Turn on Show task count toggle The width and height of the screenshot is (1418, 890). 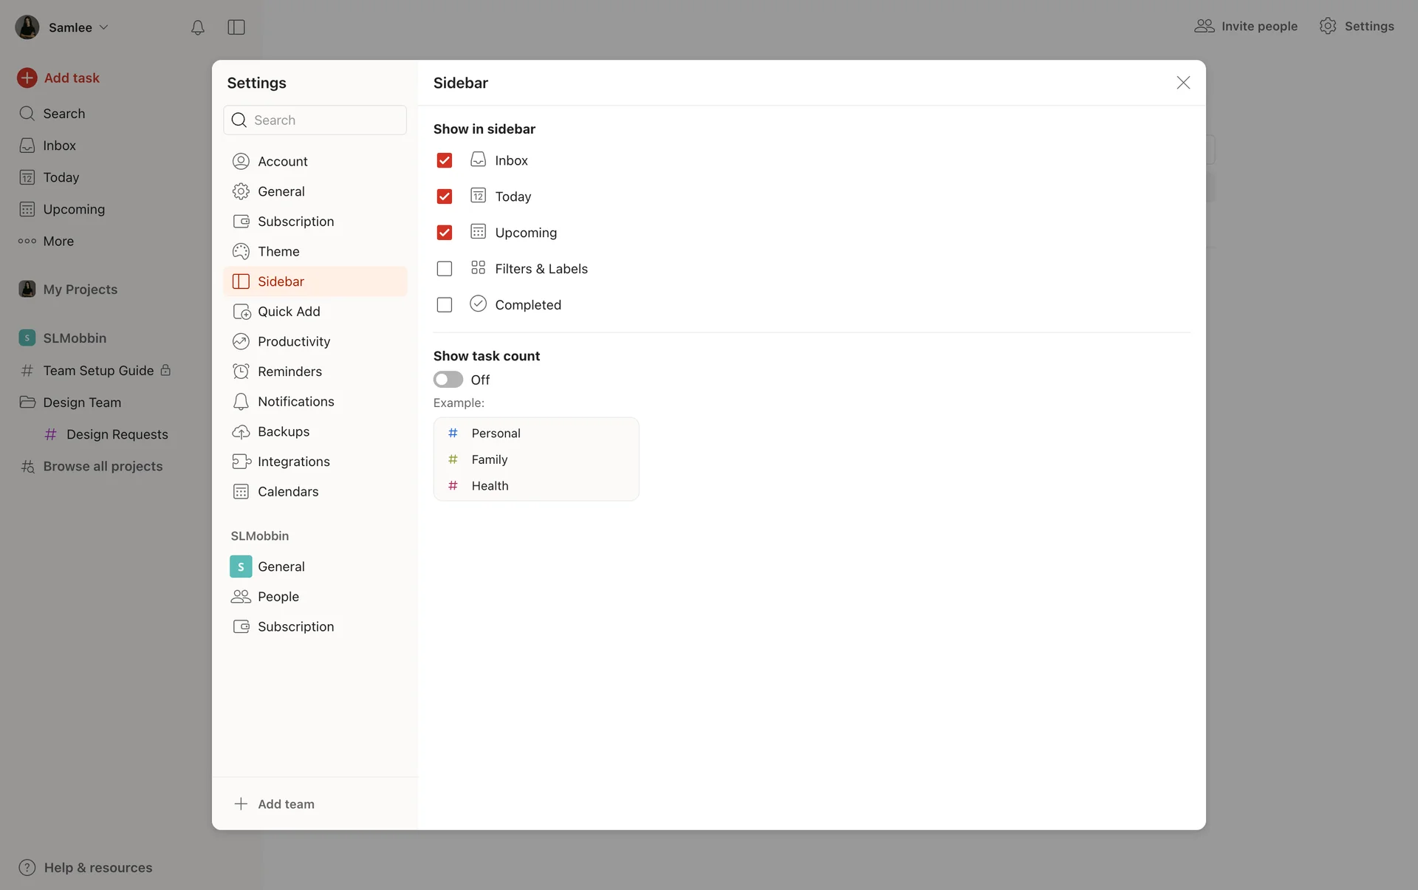[448, 380]
